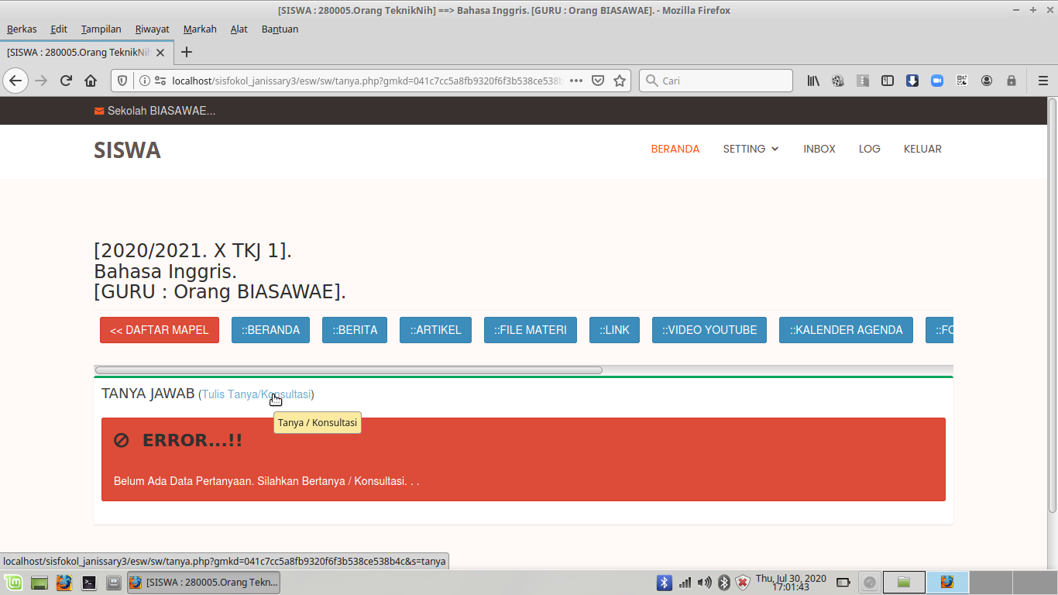Image resolution: width=1058 pixels, height=595 pixels.
Task: Open a new browser tab
Action: [x=187, y=53]
